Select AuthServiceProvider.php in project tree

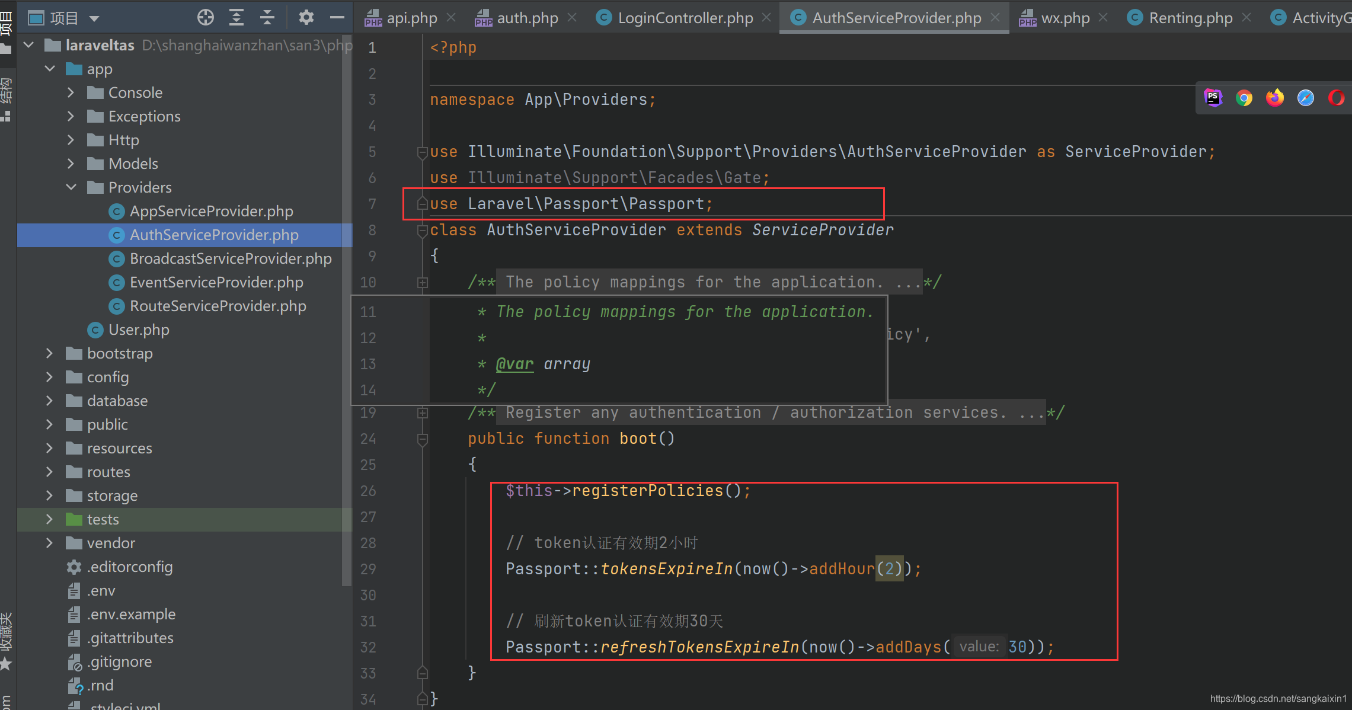pos(204,235)
